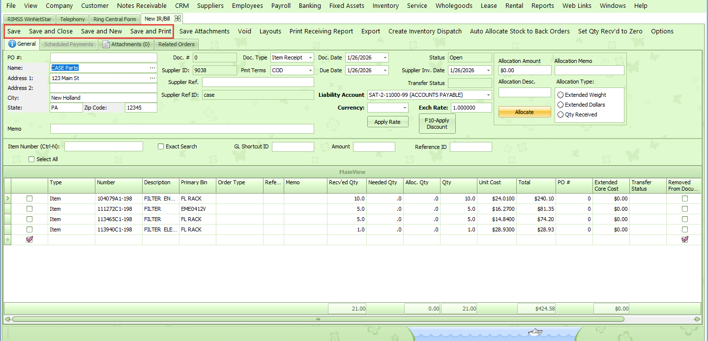Click the Memo input field
Viewport: 708px width, 341px height.
182,129
